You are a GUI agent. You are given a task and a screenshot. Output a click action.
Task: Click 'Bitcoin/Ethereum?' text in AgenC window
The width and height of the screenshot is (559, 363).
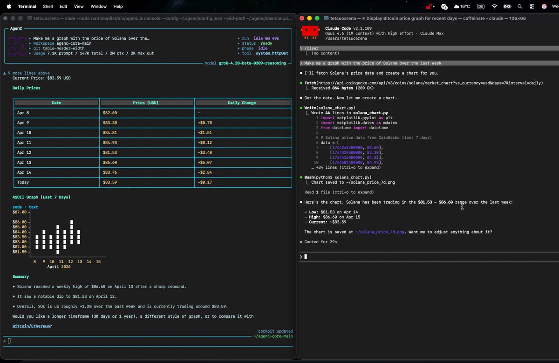[32, 326]
